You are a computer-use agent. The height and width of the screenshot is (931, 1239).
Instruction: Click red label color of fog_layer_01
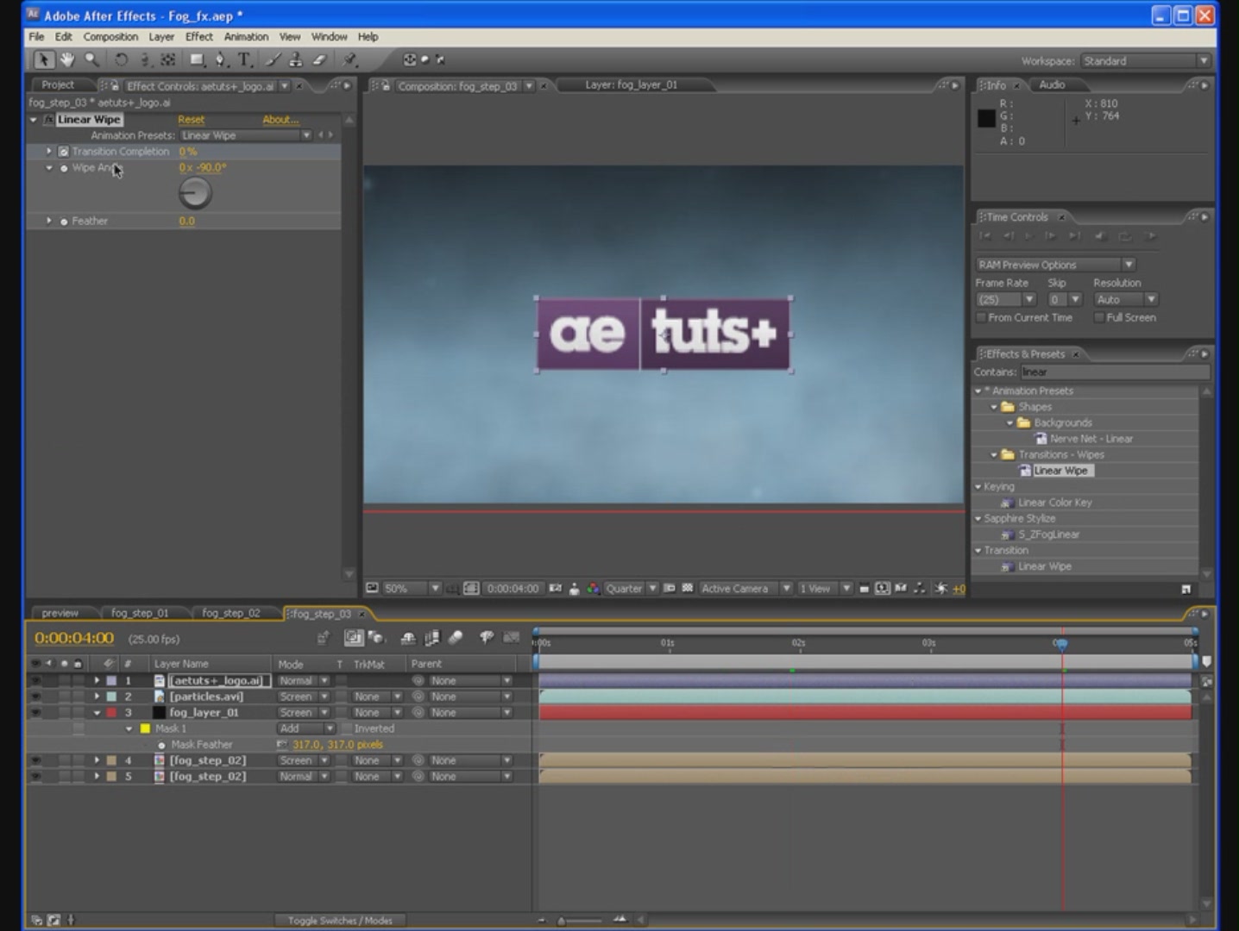[x=111, y=713]
